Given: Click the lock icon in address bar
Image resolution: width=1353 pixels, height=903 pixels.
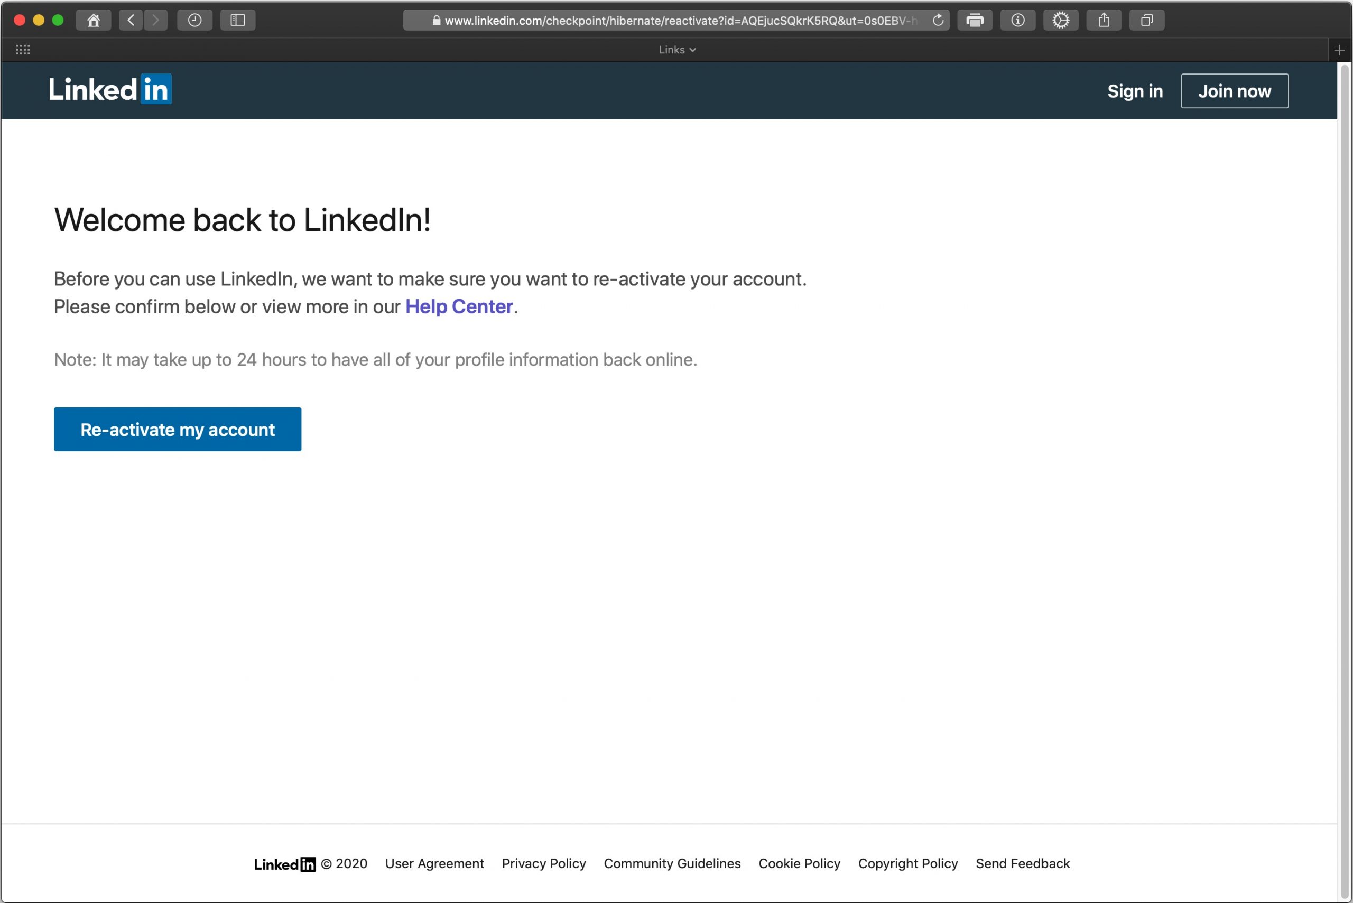Looking at the screenshot, I should point(436,20).
